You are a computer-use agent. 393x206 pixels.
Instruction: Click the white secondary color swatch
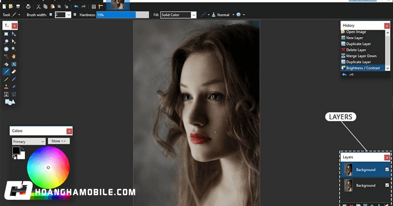coord(22,156)
